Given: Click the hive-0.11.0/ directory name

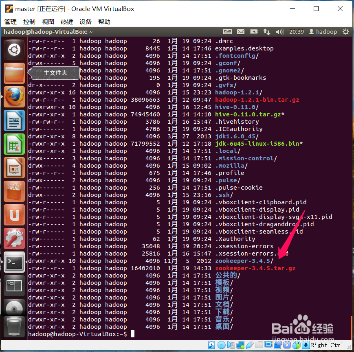Looking at the screenshot, I should [x=237, y=107].
